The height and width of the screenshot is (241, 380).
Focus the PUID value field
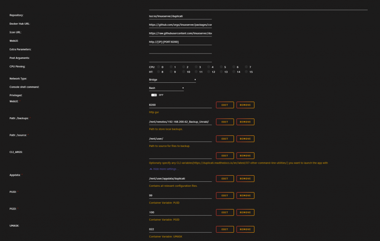coord(180,195)
